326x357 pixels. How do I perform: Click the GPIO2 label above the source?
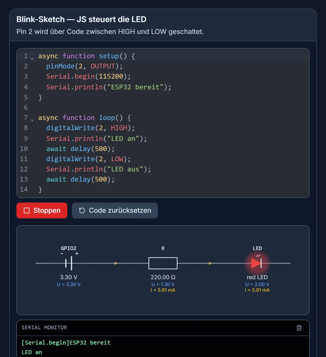tap(68, 248)
